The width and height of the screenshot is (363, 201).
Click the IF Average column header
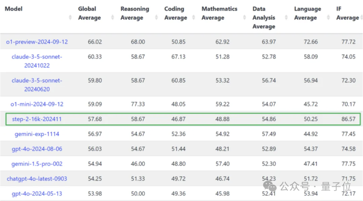point(348,13)
